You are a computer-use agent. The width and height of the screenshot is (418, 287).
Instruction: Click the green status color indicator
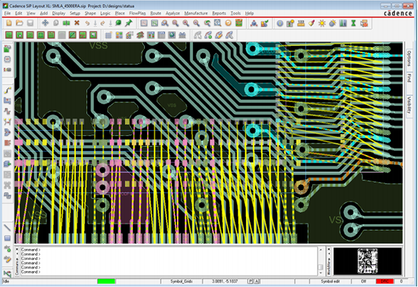point(106,281)
